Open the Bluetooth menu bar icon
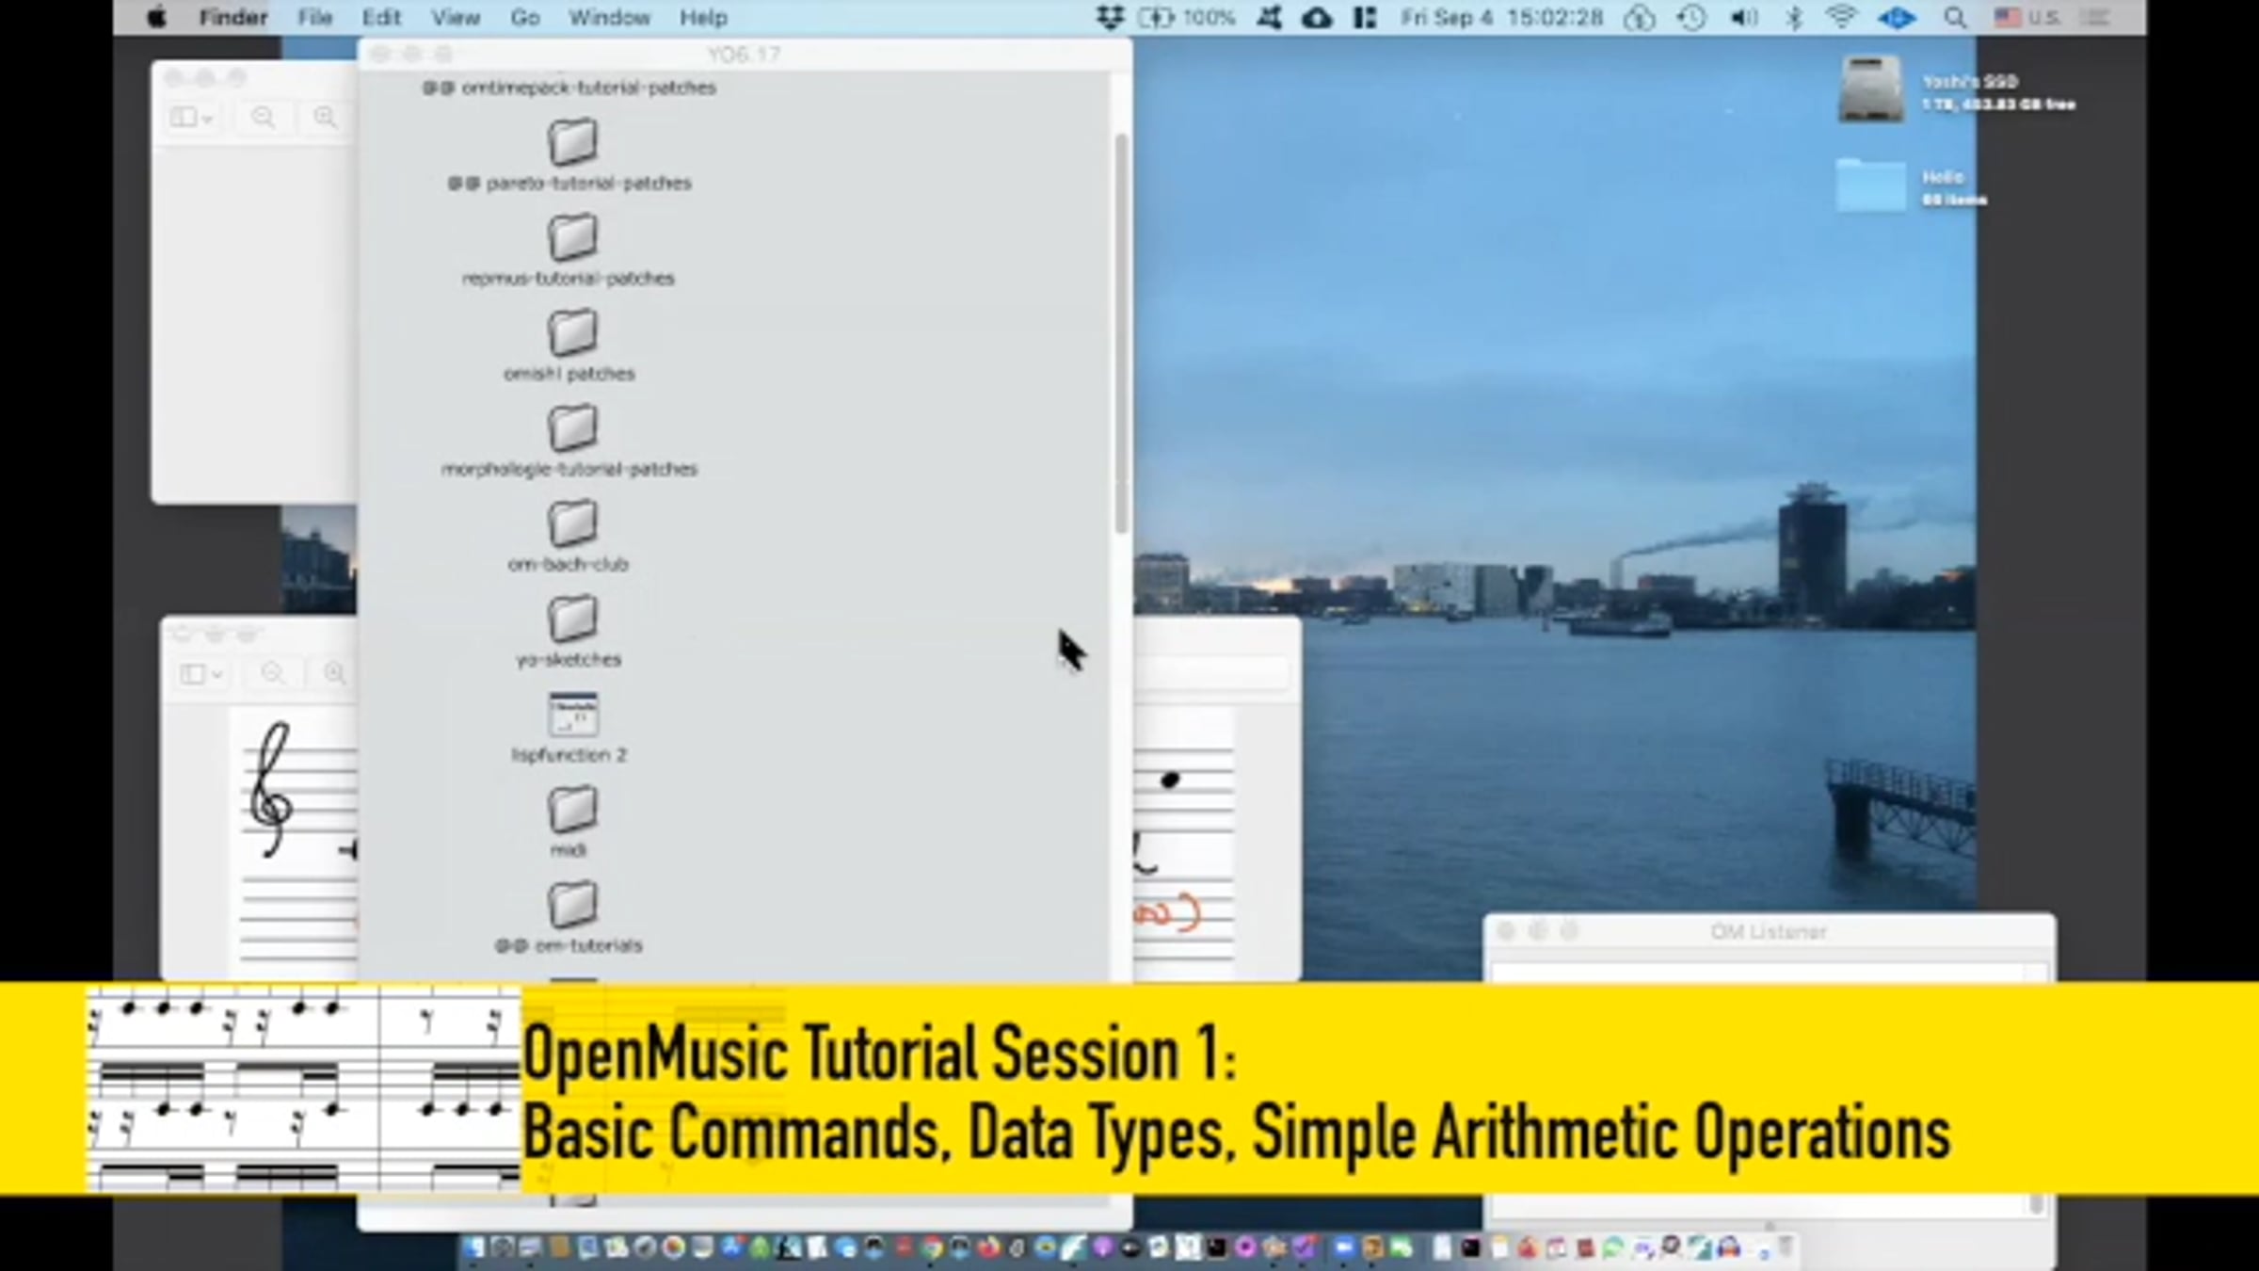The height and width of the screenshot is (1271, 2259). (1794, 18)
